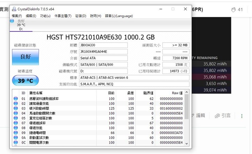Click status circle for attribute ID 07
The width and height of the screenshot is (252, 154).
pyautogui.click(x=16, y=123)
